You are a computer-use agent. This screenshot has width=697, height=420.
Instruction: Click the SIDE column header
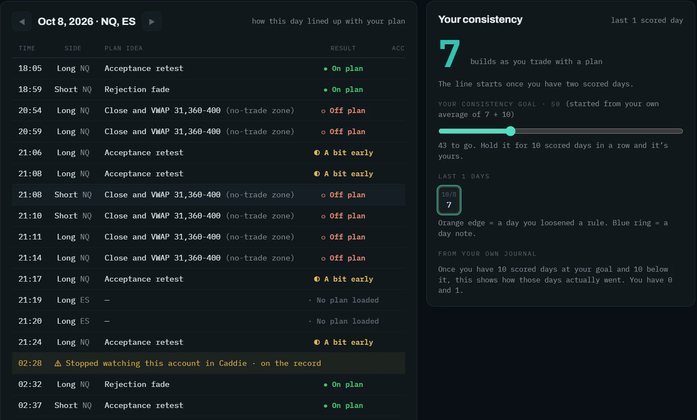[x=73, y=48]
